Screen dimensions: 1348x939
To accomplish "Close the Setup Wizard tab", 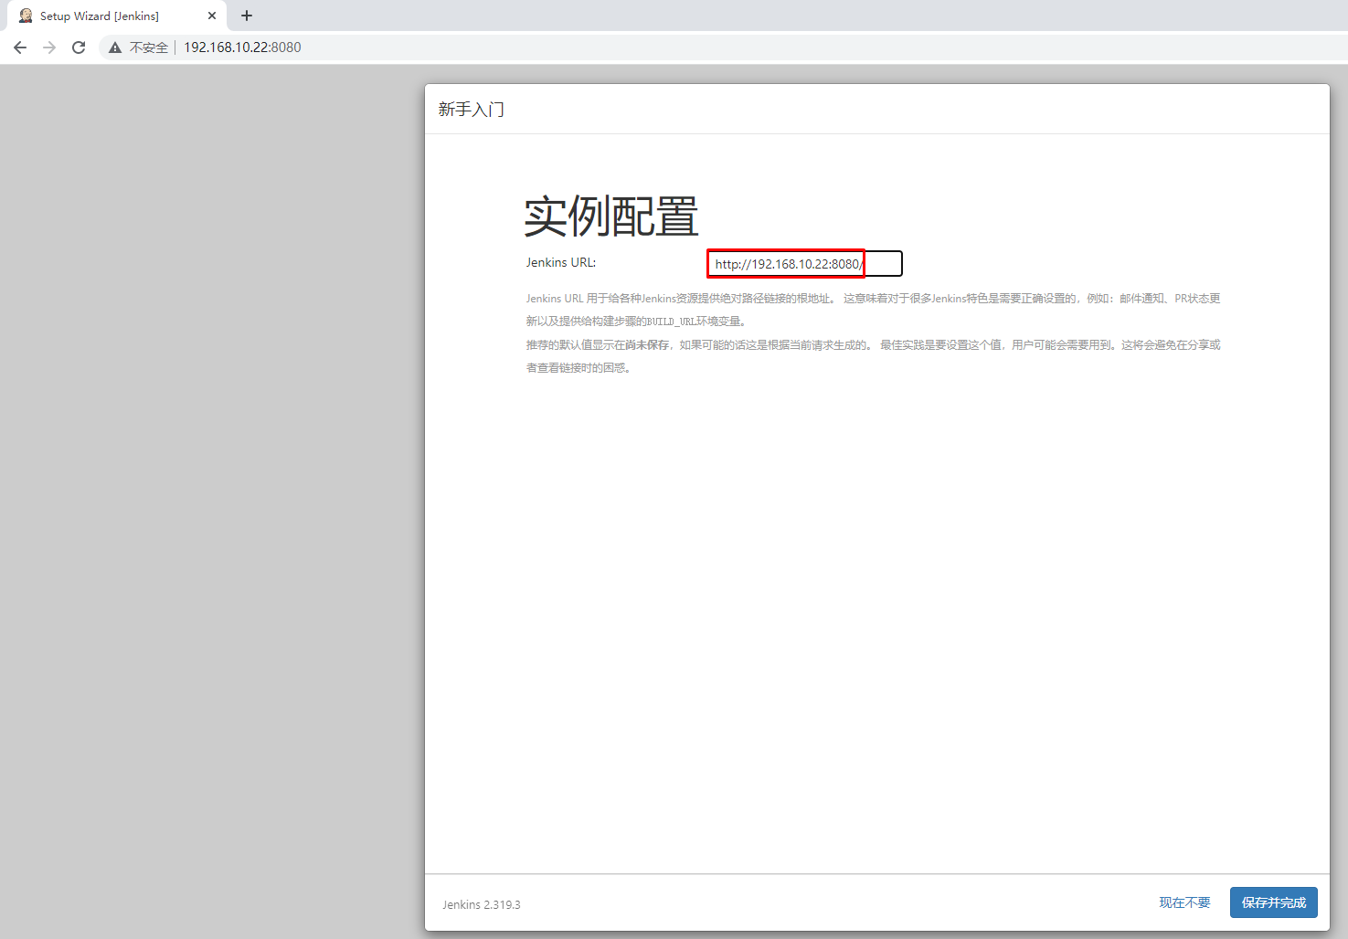I will click(x=212, y=16).
